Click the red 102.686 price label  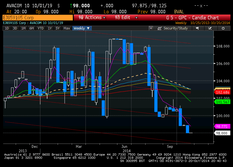coord(223,92)
